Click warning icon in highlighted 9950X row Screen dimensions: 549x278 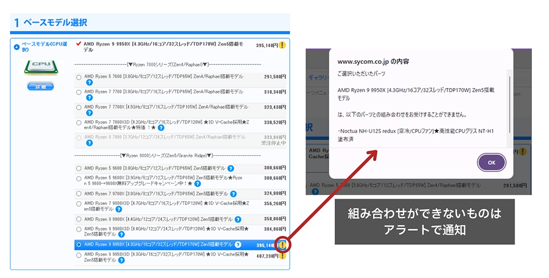pos(282,245)
